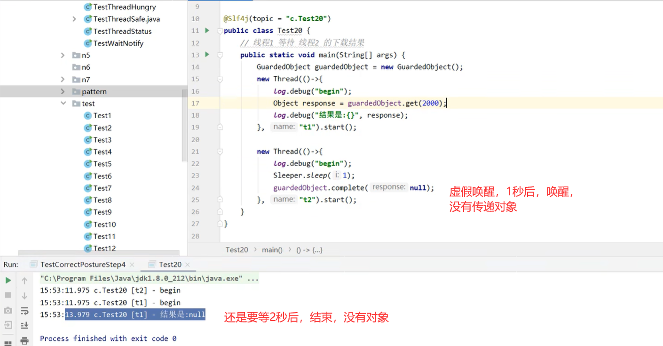663x346 pixels.
Task: Click the java.exe command line in console
Action: [x=149, y=278]
